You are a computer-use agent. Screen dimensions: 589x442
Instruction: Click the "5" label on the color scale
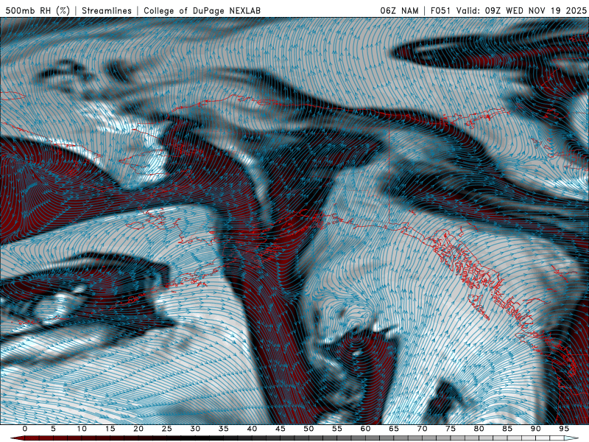(x=53, y=429)
